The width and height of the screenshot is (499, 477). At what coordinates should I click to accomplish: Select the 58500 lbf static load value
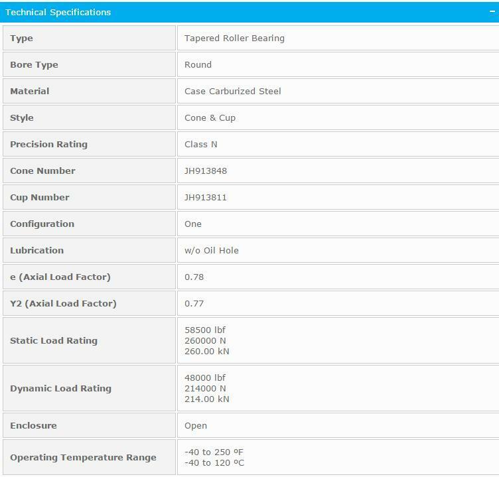(205, 330)
